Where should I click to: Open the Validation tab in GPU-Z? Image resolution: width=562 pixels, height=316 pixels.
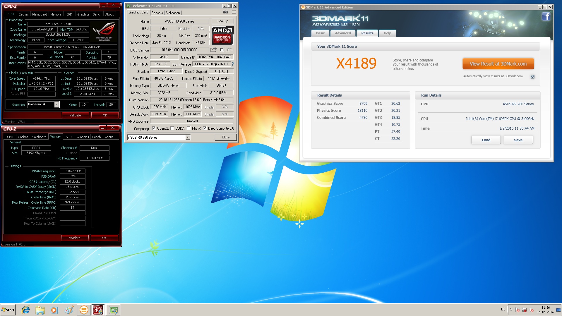(173, 13)
